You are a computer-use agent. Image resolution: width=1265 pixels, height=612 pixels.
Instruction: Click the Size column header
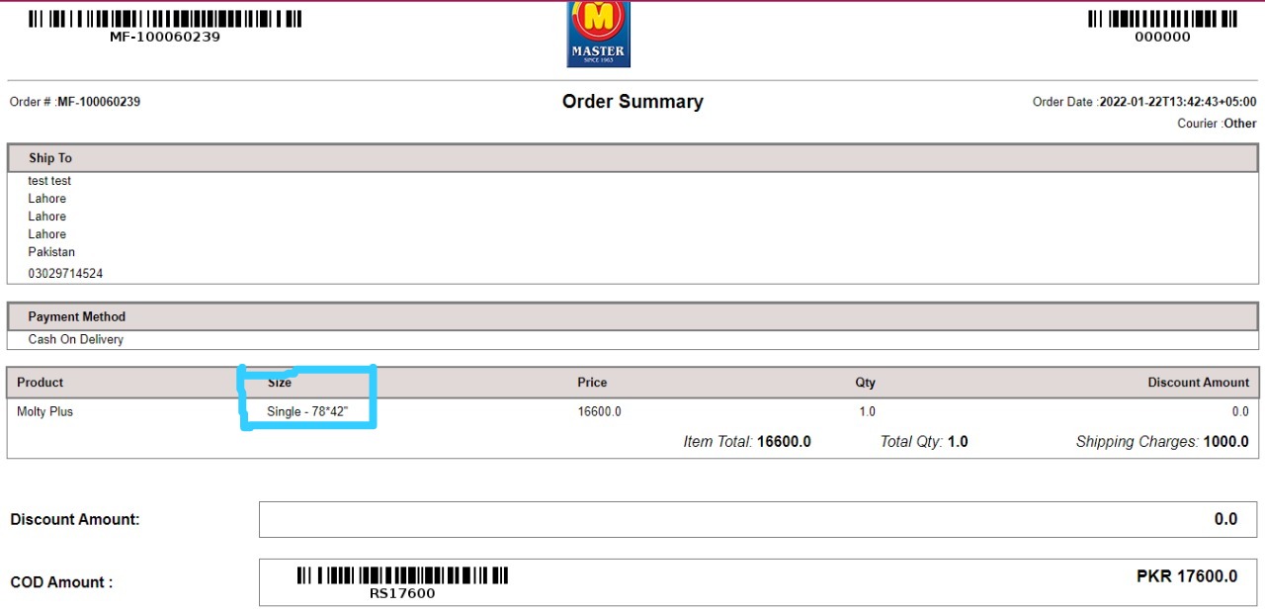pos(280,383)
